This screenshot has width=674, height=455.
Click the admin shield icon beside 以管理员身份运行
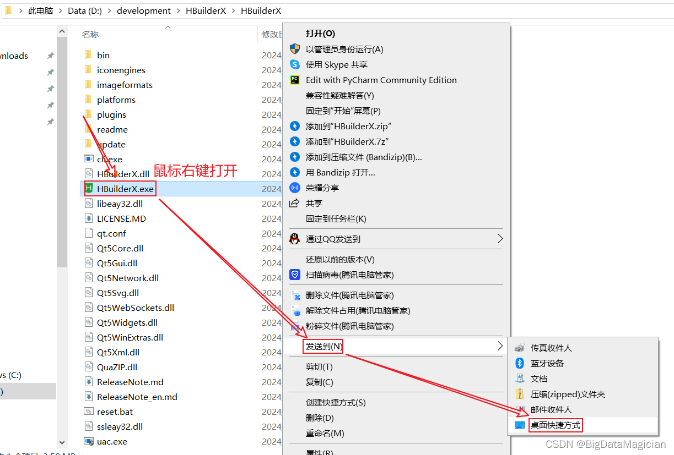click(295, 49)
